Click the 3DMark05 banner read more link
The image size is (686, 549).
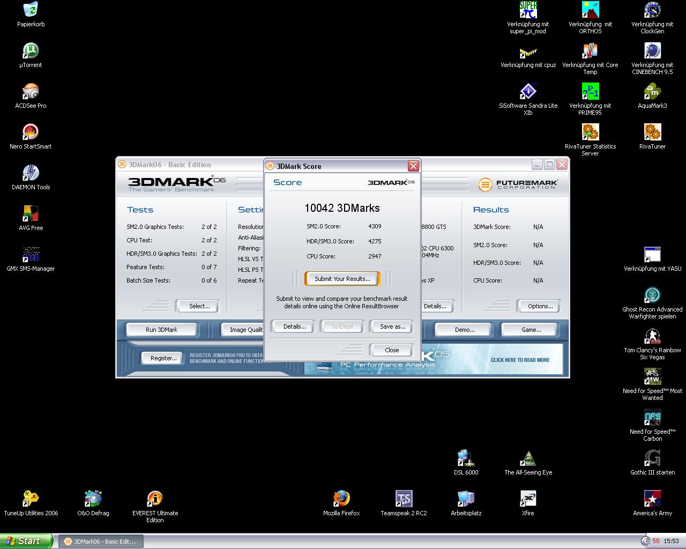point(520,360)
